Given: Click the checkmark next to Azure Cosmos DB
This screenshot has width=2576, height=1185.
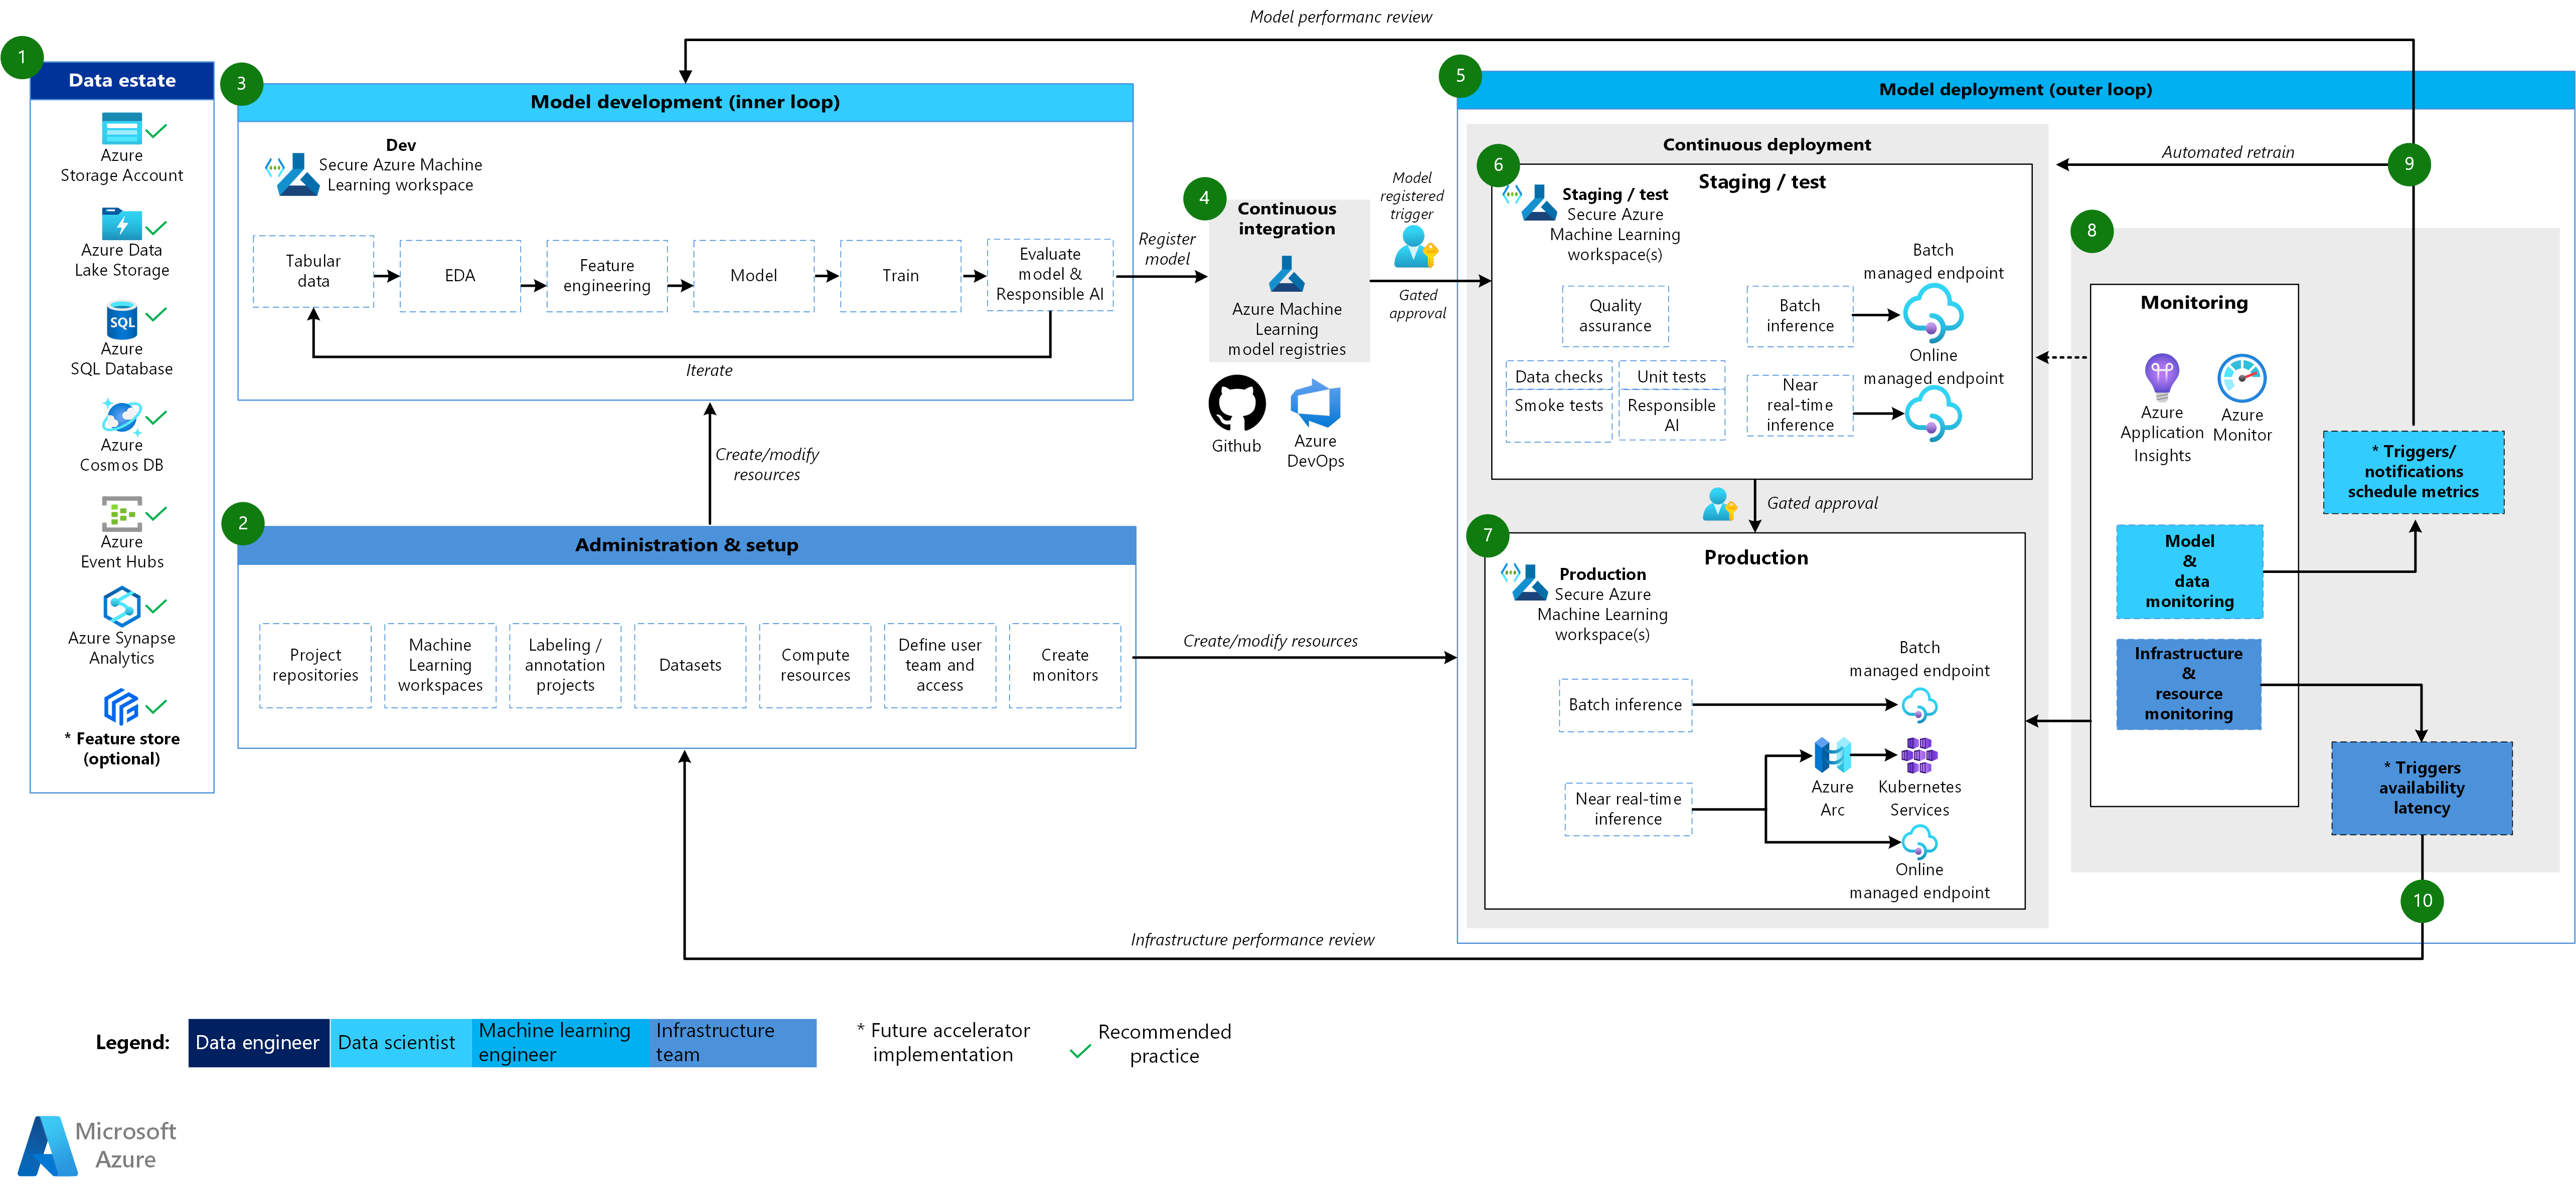Looking at the screenshot, I should click(156, 417).
